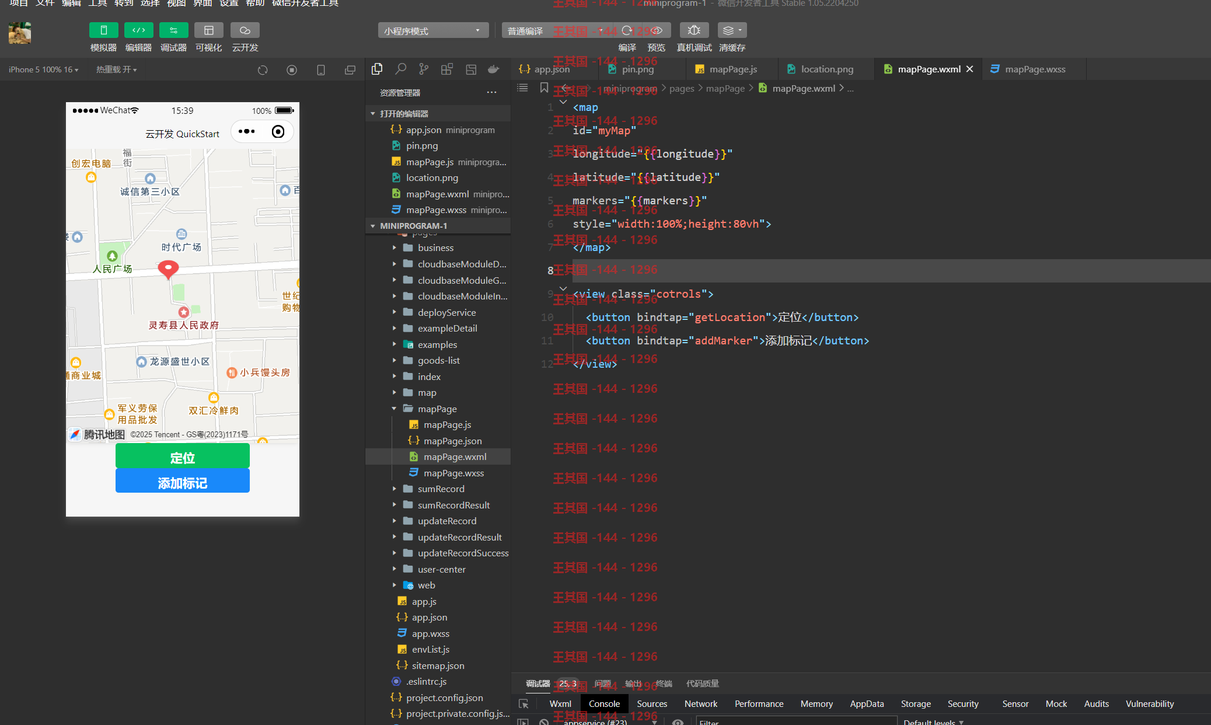Image resolution: width=1211 pixels, height=725 pixels.
Task: Collapse the 打开的编辑器 section
Action: pyautogui.click(x=438, y=113)
